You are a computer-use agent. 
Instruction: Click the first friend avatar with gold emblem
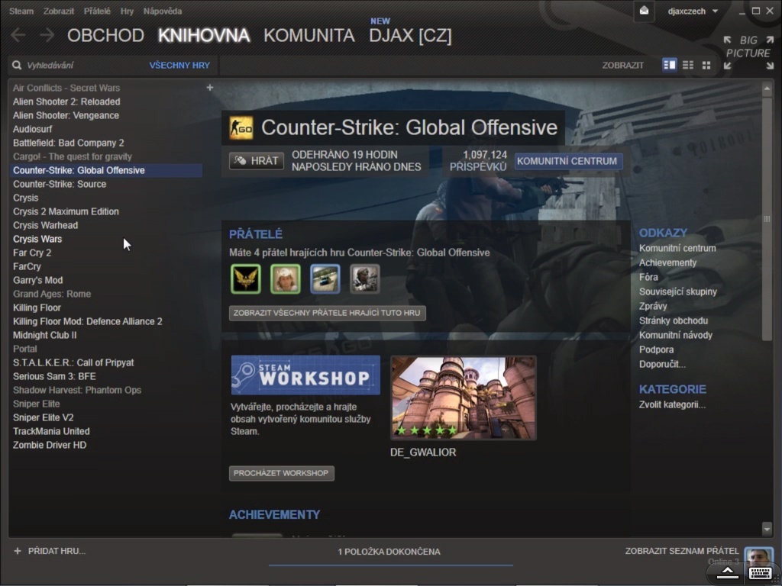[246, 279]
